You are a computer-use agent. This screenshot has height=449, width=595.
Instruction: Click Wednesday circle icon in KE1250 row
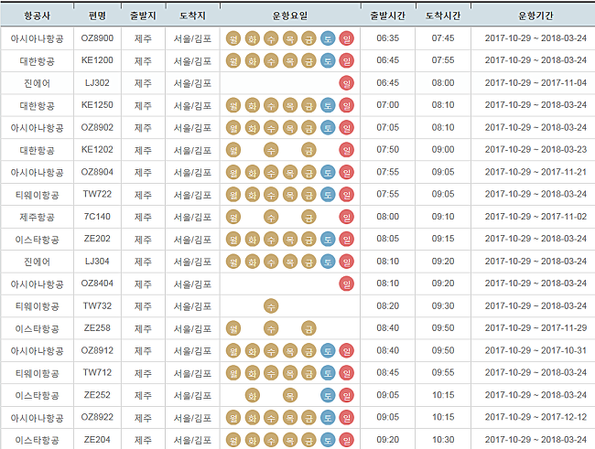271,105
